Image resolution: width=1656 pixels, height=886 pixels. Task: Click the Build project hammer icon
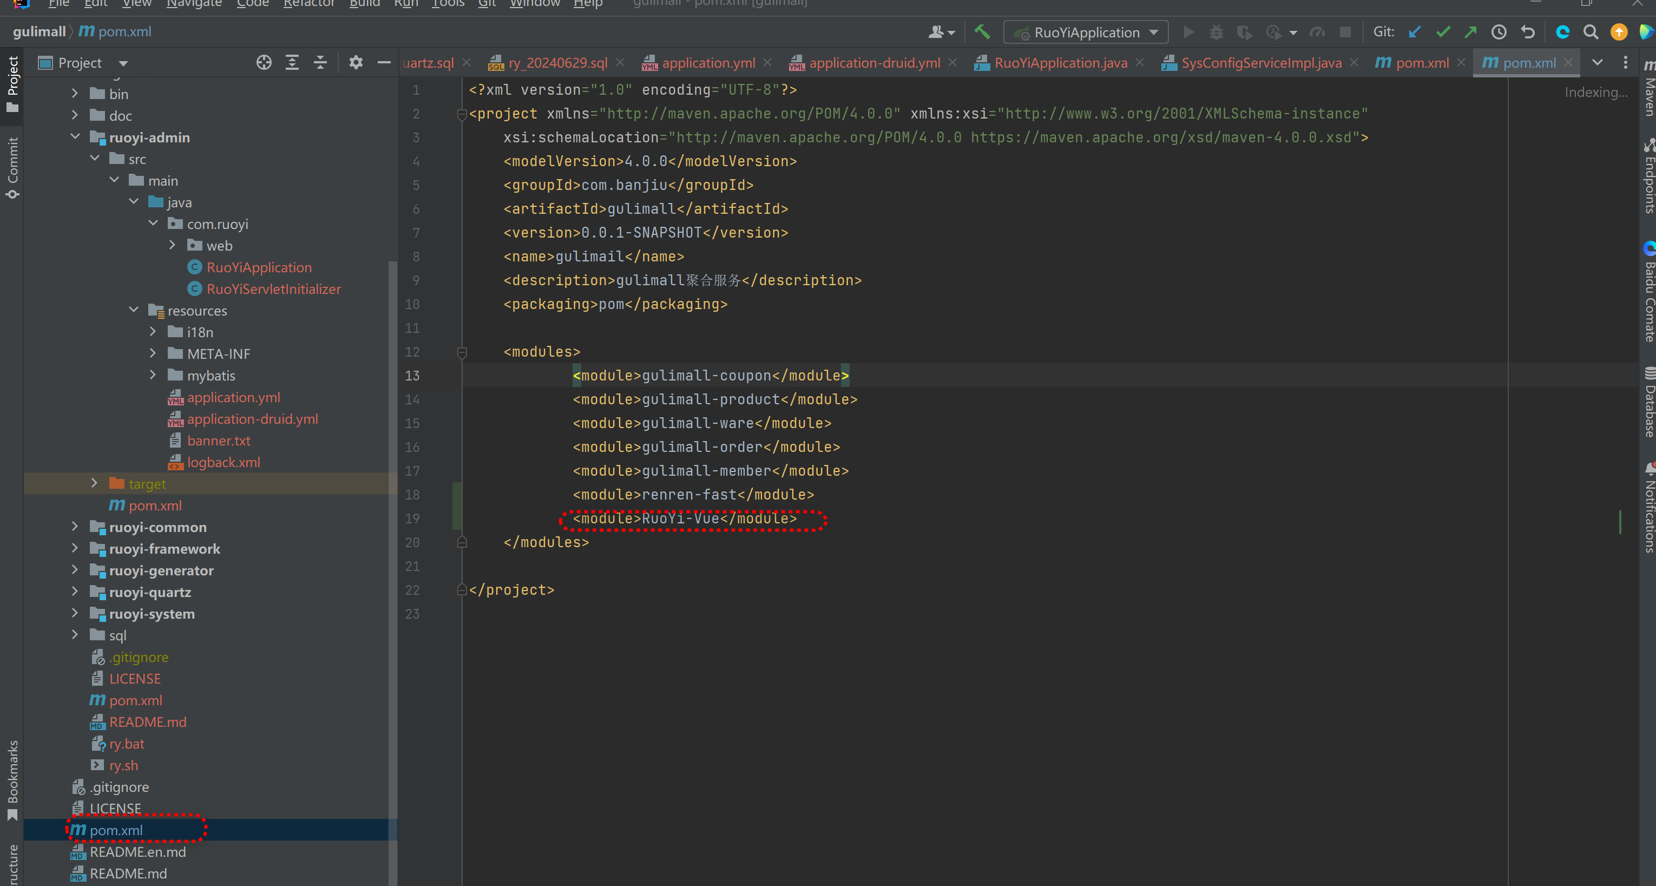(982, 31)
